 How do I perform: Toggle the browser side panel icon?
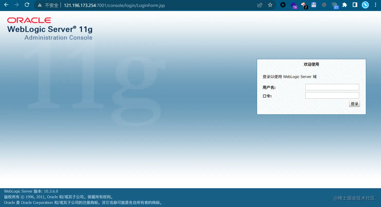click(355, 5)
